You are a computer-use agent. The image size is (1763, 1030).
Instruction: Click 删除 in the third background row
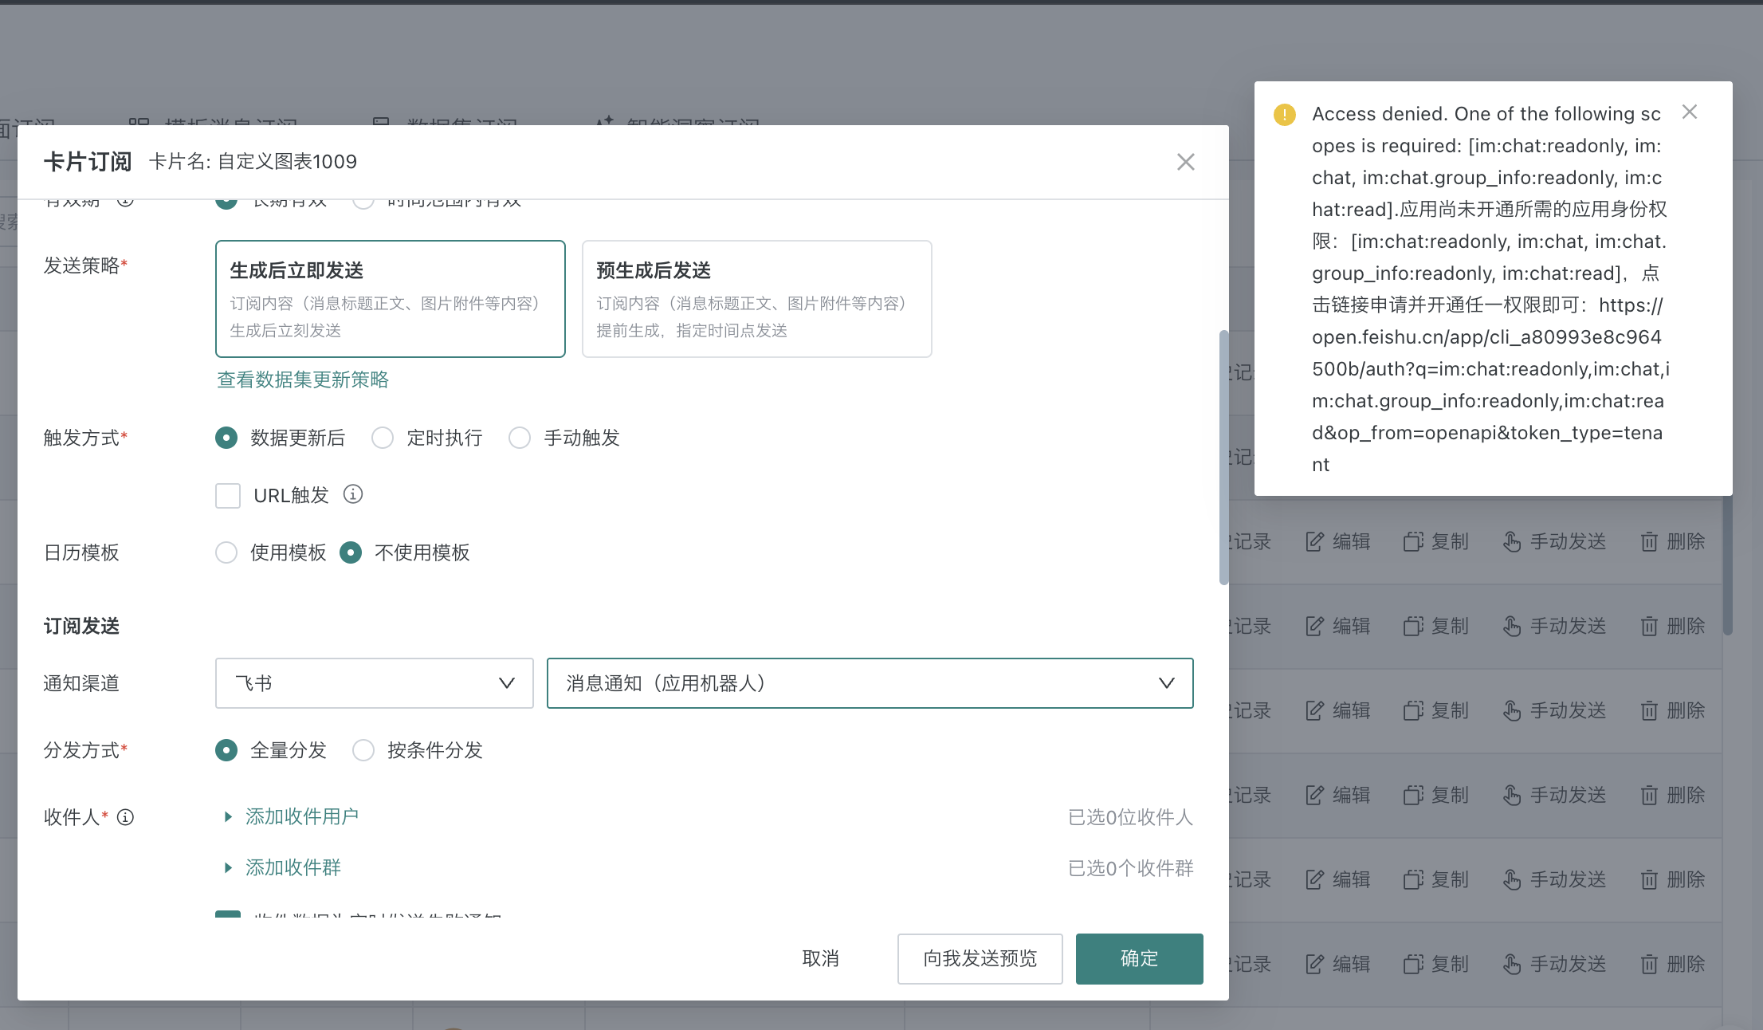[1673, 710]
